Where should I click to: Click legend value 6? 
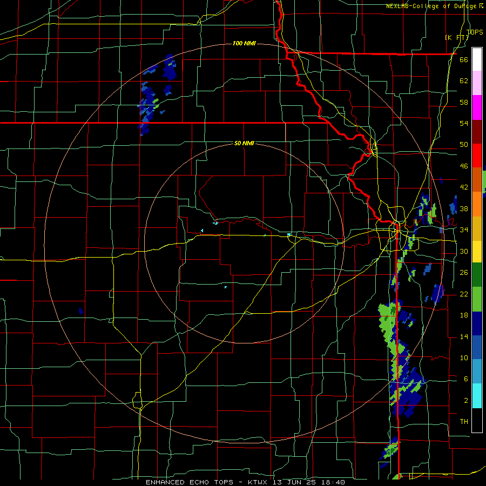coord(466,379)
